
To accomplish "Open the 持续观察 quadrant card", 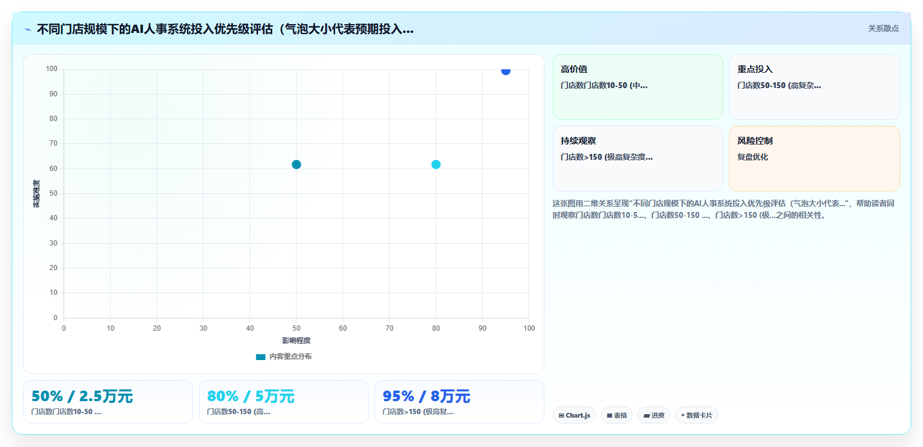I will pos(638,159).
